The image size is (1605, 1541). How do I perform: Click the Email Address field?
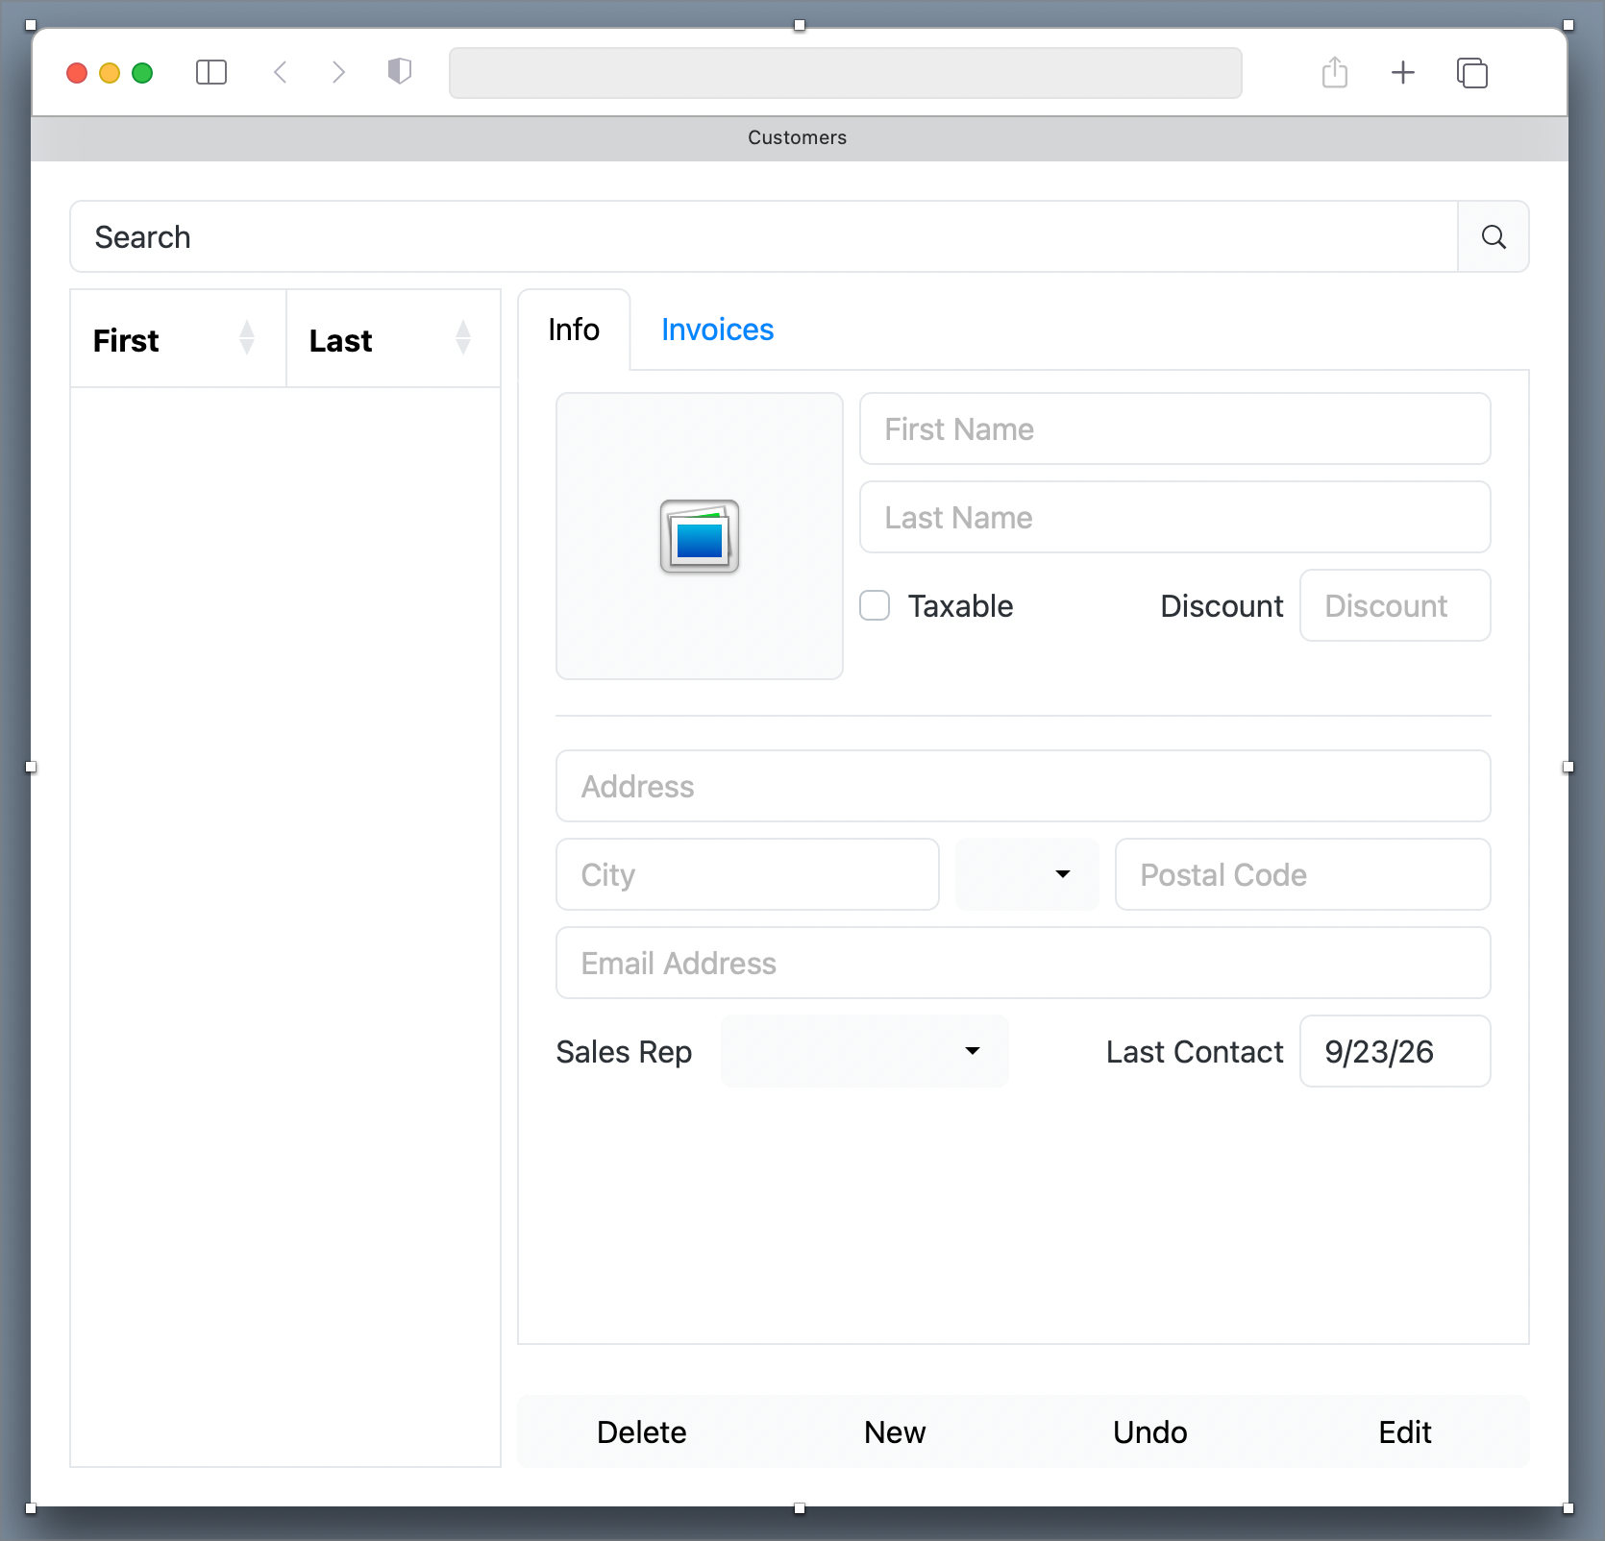point(1024,963)
